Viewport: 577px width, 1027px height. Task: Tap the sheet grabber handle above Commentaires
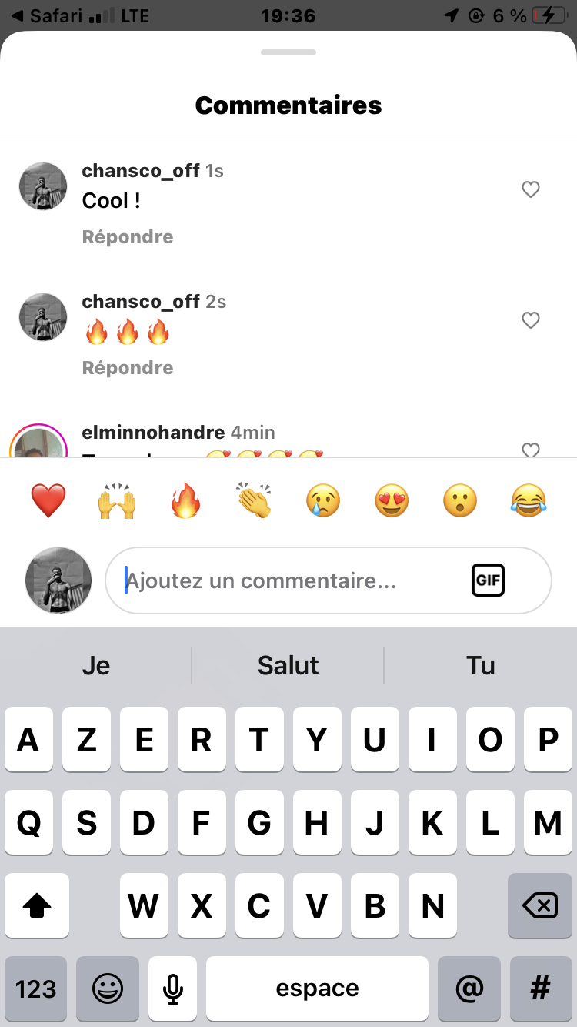[288, 52]
